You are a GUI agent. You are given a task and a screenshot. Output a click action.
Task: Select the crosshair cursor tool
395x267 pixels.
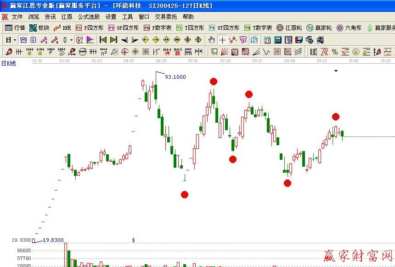point(222,40)
